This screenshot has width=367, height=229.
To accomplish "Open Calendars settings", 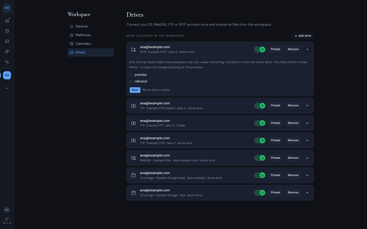I will [x=91, y=44].
